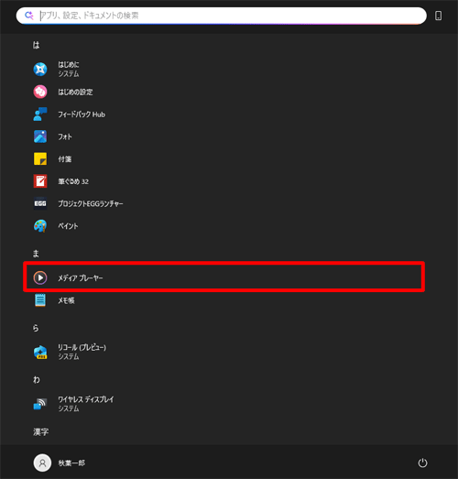Click in the アプリ、設定、ドキュメントの検索 search box
The image size is (458, 479).
click(221, 16)
